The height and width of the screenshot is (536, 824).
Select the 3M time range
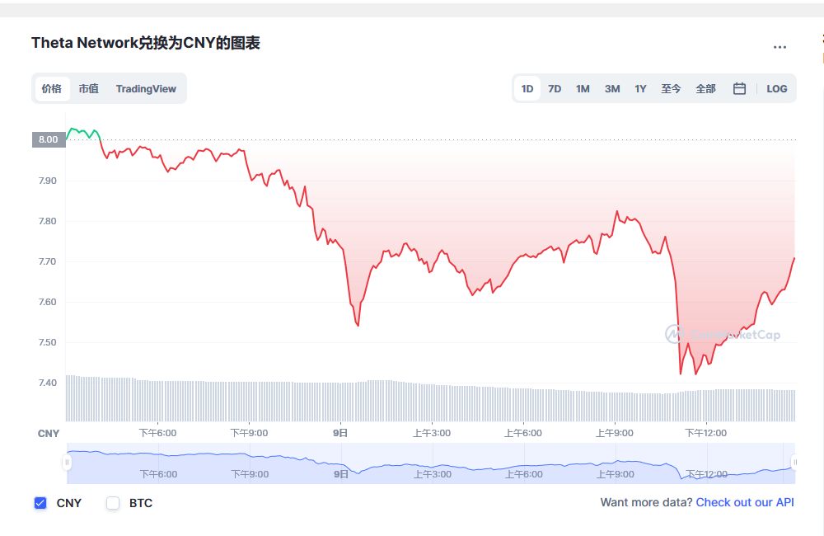[612, 88]
